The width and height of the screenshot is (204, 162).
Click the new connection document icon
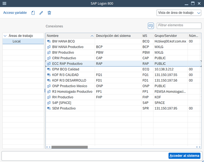point(33,13)
